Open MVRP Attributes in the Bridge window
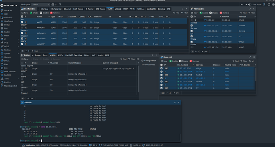Screen dimensions: 275x147 (148, 65)
